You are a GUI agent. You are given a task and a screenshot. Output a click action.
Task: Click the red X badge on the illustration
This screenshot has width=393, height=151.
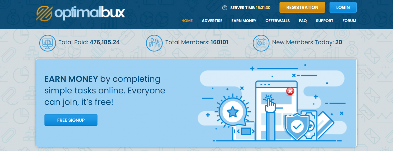point(290,91)
